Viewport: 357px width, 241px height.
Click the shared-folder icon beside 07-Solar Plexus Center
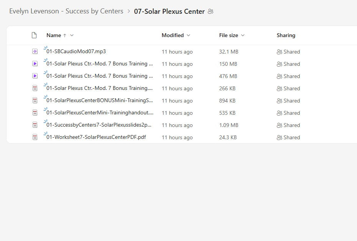coord(211,11)
